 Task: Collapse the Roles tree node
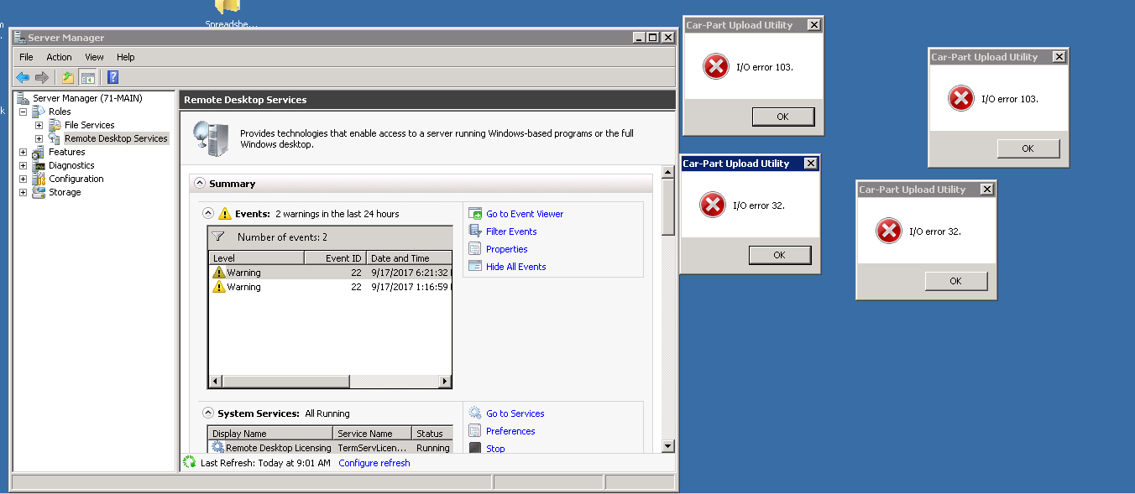click(23, 112)
